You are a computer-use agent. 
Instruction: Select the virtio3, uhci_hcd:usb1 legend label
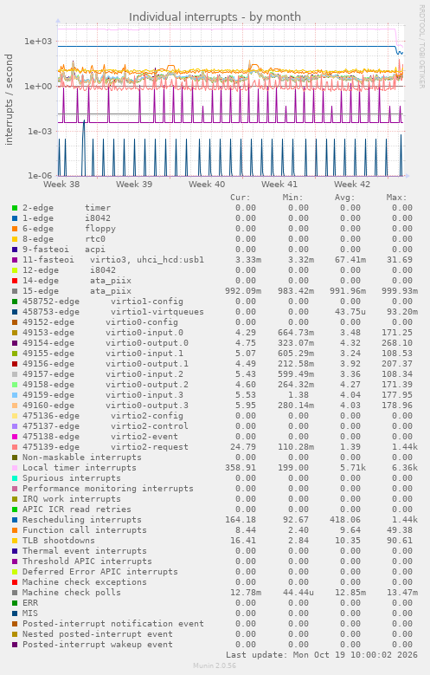tap(147, 260)
